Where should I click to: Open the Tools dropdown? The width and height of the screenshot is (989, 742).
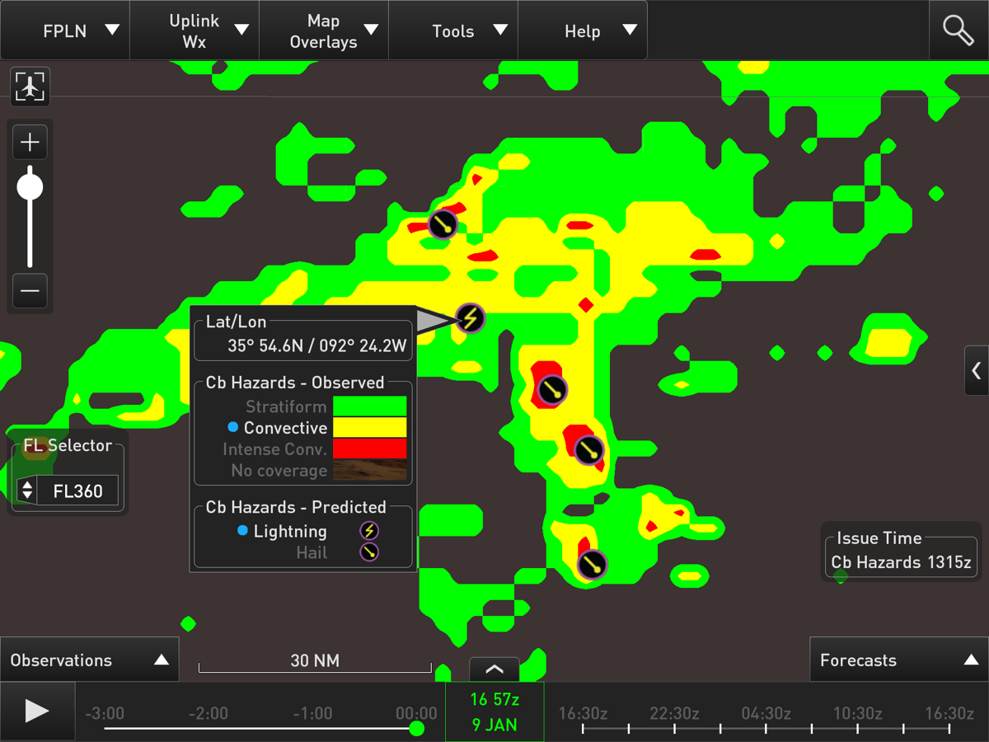coord(452,30)
